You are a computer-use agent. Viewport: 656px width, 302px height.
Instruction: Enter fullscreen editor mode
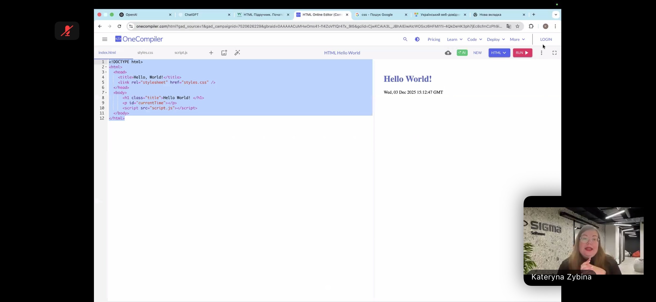click(554, 53)
